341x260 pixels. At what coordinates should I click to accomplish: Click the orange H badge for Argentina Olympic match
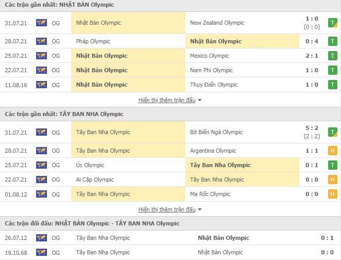[x=333, y=151]
